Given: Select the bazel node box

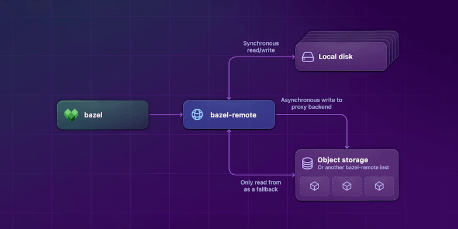Looking at the screenshot, I should (103, 114).
